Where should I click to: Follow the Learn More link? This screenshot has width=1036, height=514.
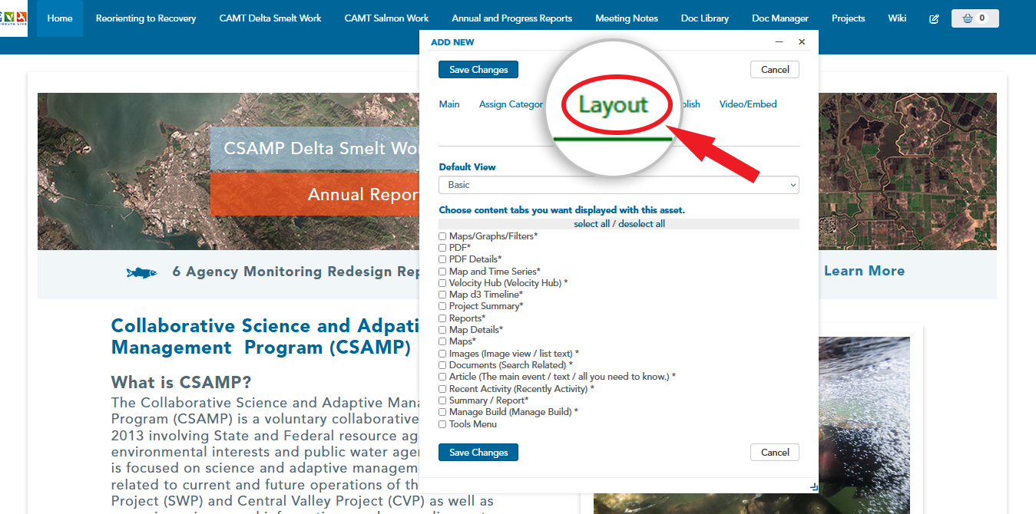[x=864, y=271]
